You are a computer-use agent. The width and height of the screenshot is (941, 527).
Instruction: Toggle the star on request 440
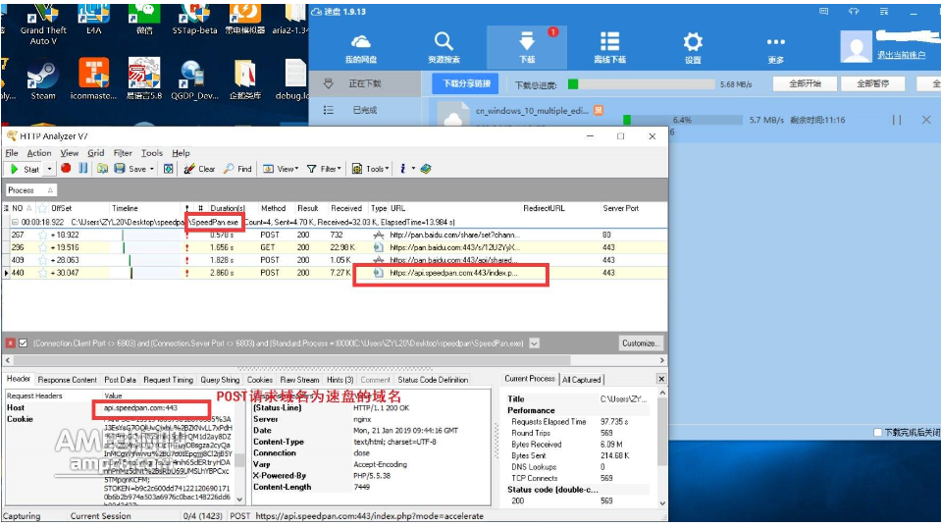(x=42, y=273)
